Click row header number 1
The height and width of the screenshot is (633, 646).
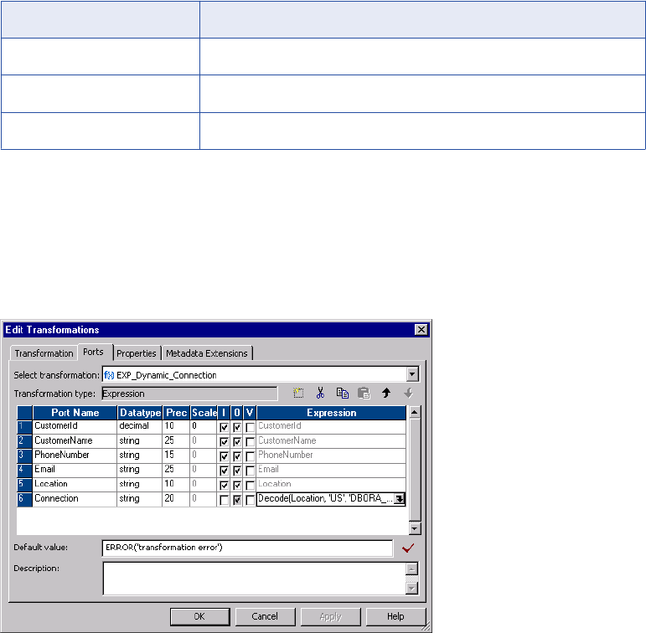25,426
